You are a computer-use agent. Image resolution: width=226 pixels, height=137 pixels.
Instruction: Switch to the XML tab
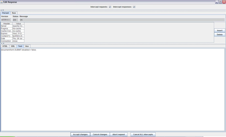click(13, 46)
